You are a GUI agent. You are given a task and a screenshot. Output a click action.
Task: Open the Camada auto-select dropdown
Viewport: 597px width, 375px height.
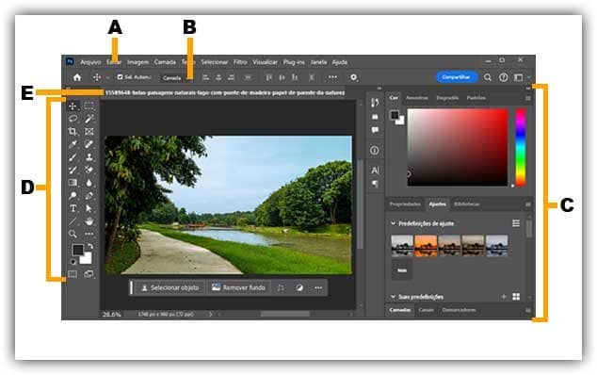pyautogui.click(x=176, y=78)
